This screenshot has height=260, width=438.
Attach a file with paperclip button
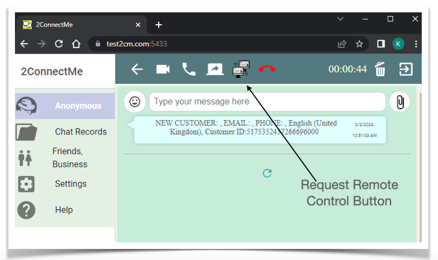(400, 102)
